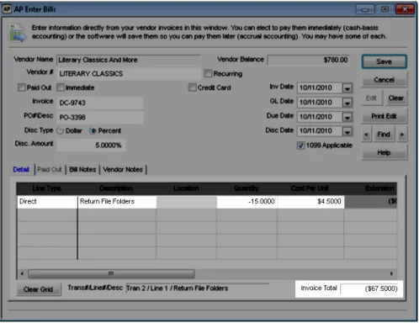Click the Due Date text 10/11/2010

point(316,117)
